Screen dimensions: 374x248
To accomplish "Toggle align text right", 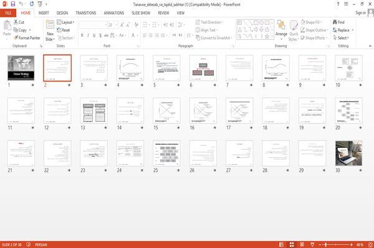I will [156, 35].
